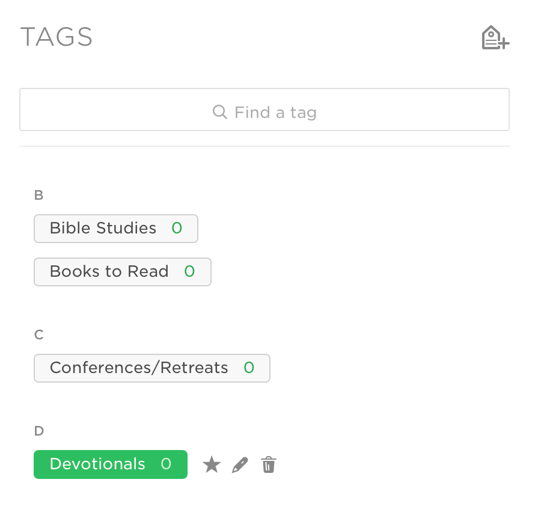Click the Devotionals note count
The image size is (535, 509).
click(x=166, y=464)
